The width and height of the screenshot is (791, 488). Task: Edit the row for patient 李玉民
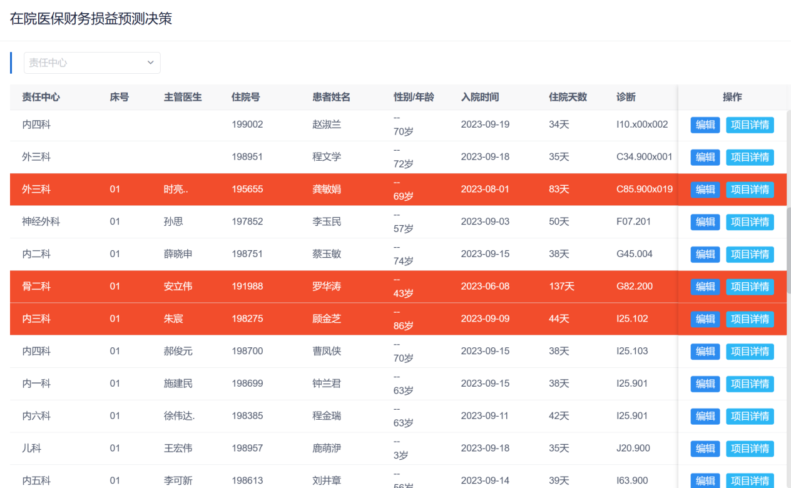tap(705, 222)
